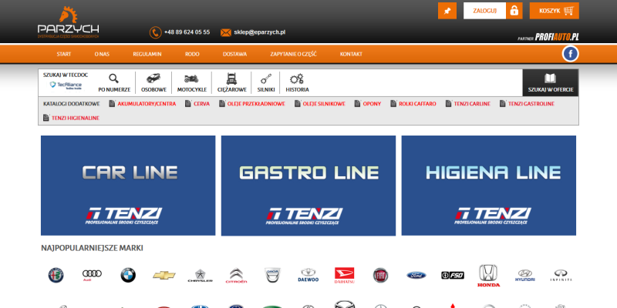This screenshot has width=617, height=308.
Task: Open the Silniki engines search
Action: pos(266,82)
